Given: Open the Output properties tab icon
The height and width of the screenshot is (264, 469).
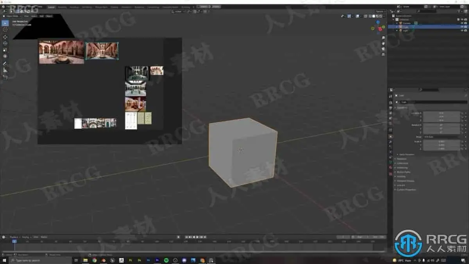Looking at the screenshot, I should click(x=390, y=108).
